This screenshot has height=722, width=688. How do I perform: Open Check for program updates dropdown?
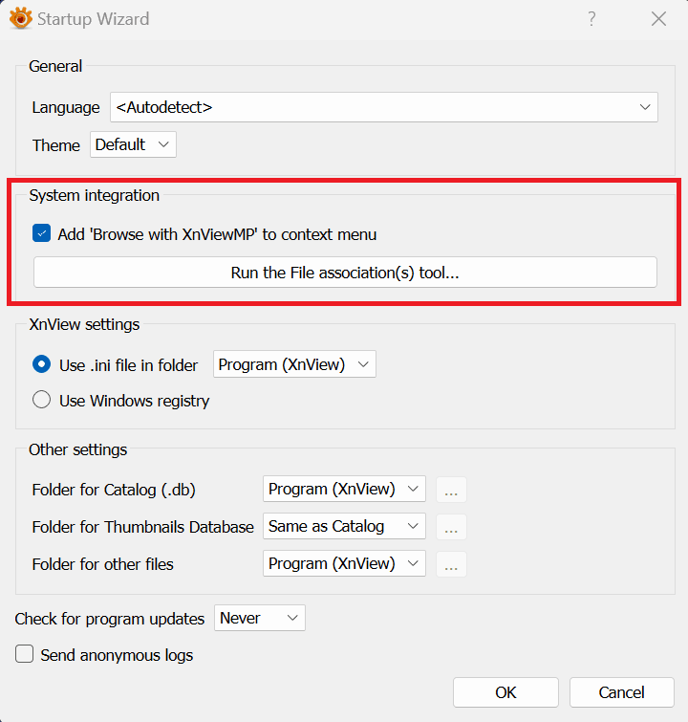(260, 619)
